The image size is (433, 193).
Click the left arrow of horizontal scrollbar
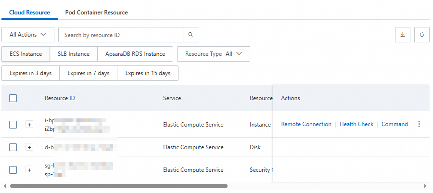tap(4, 186)
